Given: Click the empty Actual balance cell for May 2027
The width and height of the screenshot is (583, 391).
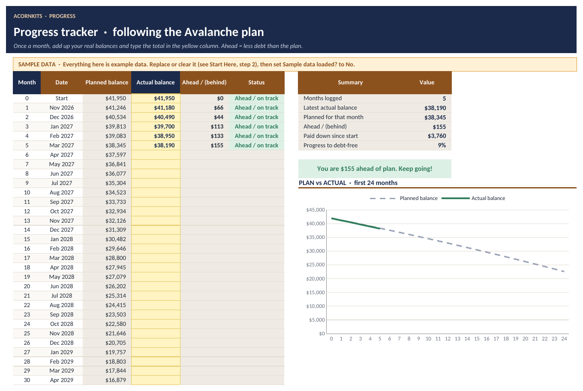Looking at the screenshot, I should coord(156,164).
